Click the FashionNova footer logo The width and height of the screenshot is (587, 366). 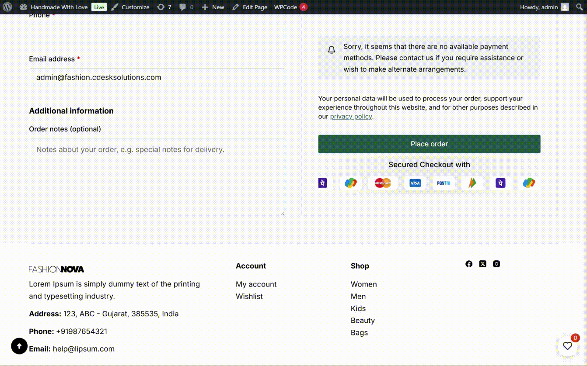[x=56, y=269]
